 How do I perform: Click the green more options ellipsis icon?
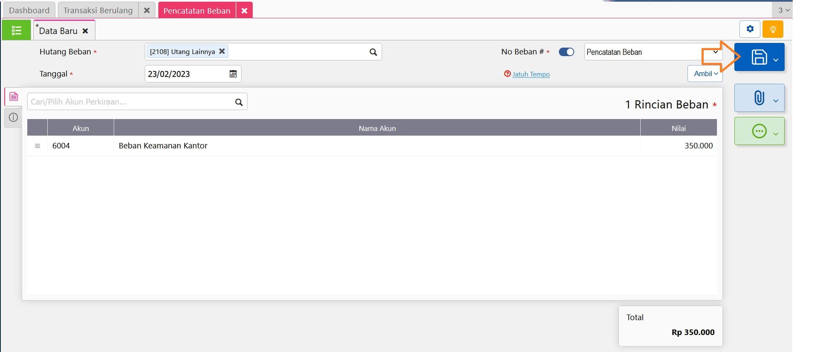point(759,131)
